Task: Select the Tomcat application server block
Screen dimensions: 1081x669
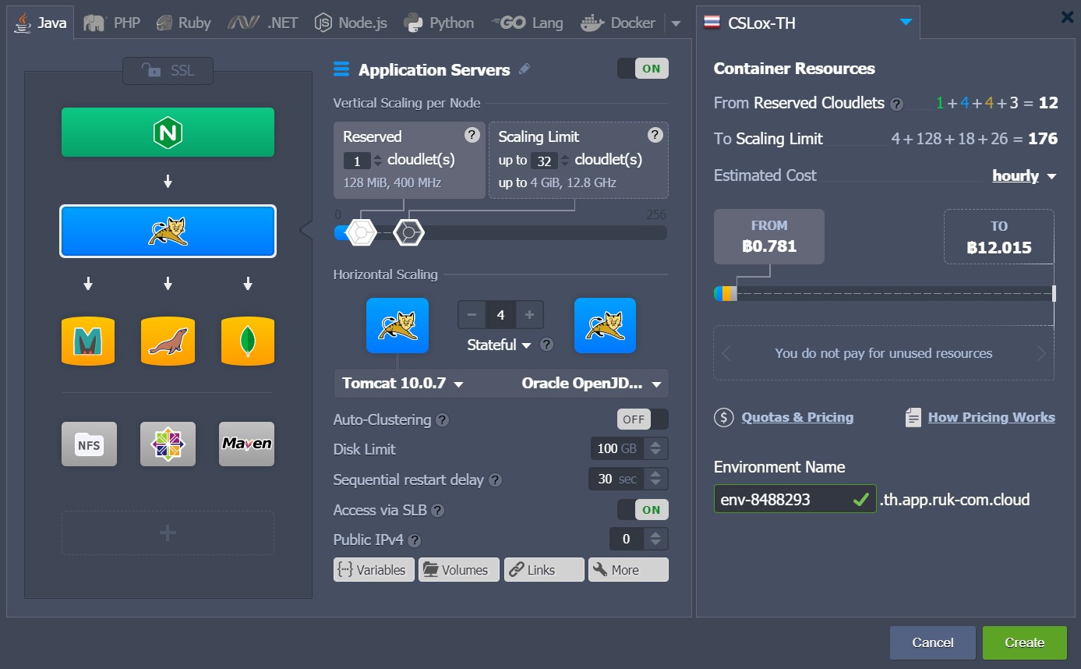Action: click(167, 231)
